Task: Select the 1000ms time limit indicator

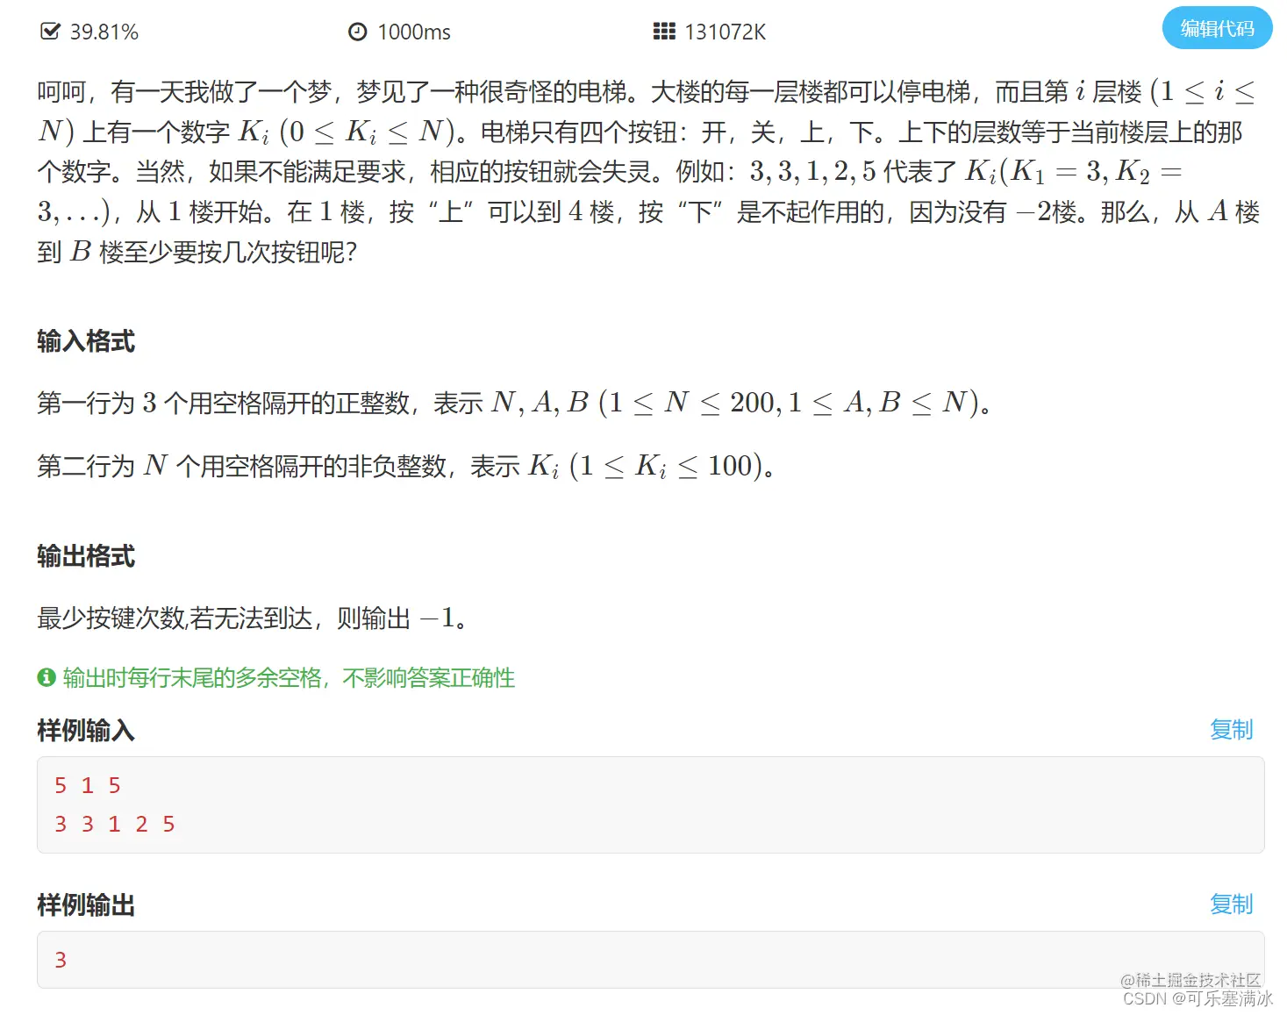Action: point(412,32)
